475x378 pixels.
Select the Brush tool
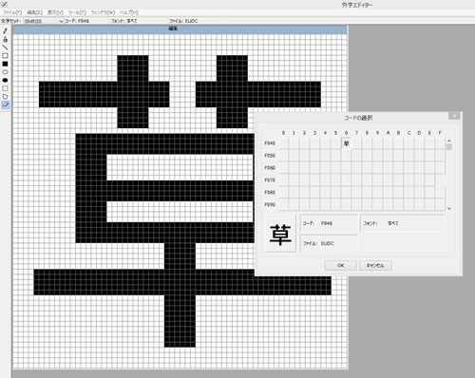click(x=5, y=39)
